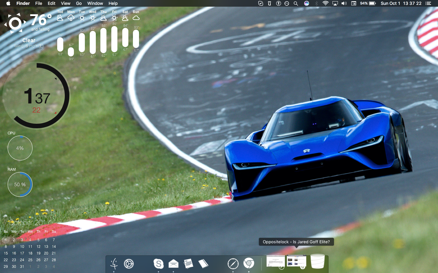Click the split-circle icon beside Spotlight
This screenshot has width=438, height=273.
[287, 3]
